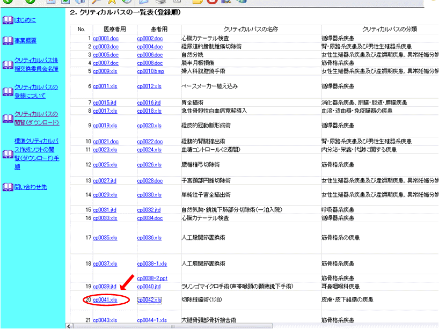Screen dimensions: 439x329
Task: Click the horizontal scrollbar's left arrow
Action: [x=68, y=326]
